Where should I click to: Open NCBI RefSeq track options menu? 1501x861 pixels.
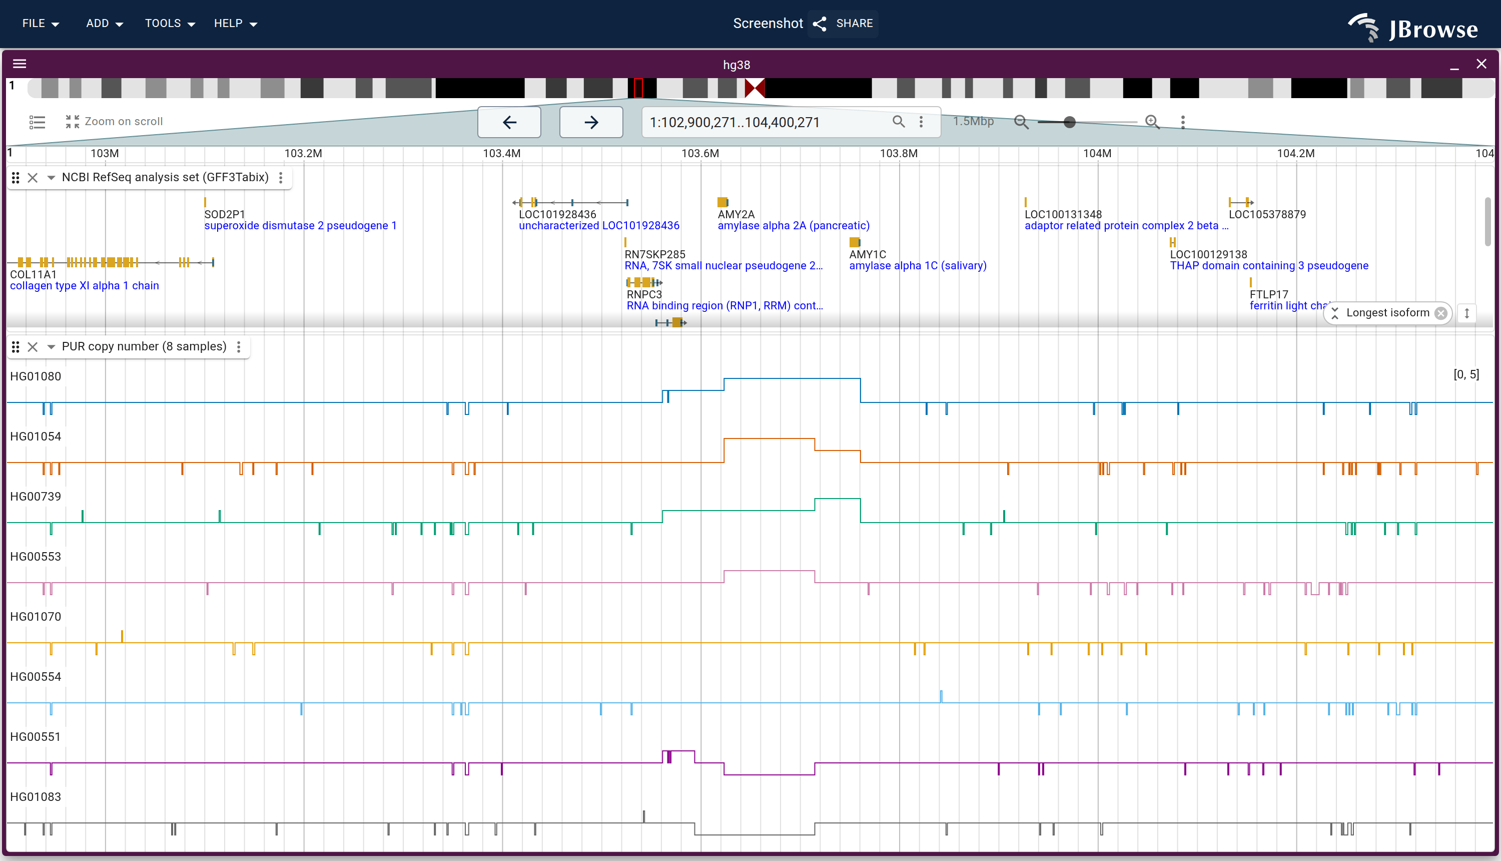[x=281, y=177]
